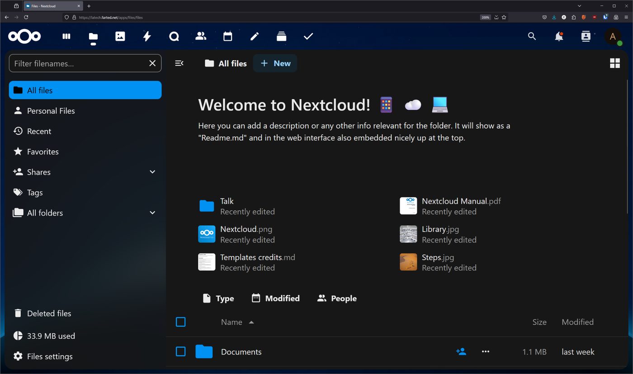Open the Files app icon in top bar
Image resolution: width=633 pixels, height=374 pixels.
(x=93, y=37)
